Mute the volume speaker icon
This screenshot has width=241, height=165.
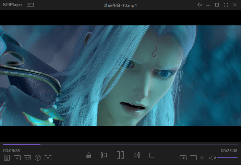point(212,158)
